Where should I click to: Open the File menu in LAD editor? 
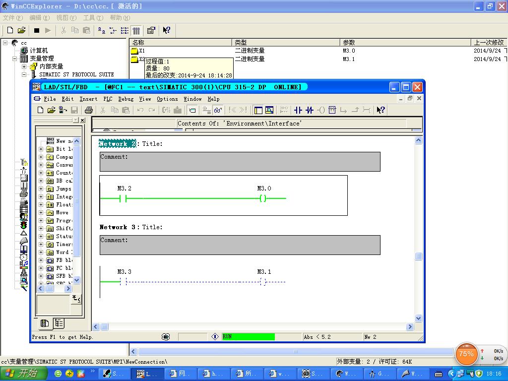[50, 99]
